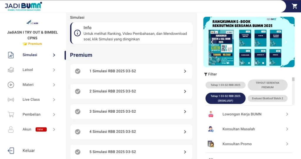Open chevron of 3 Simulasi RBB 2025 D3-S2
Viewport: 301px width, 159px height.
coord(185,112)
